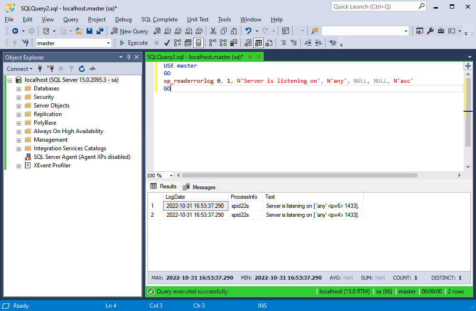Uncomment the selected lines

pos(294,43)
